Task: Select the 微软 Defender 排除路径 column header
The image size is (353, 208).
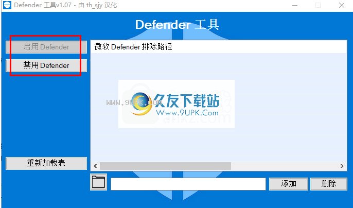Action: tap(218, 47)
